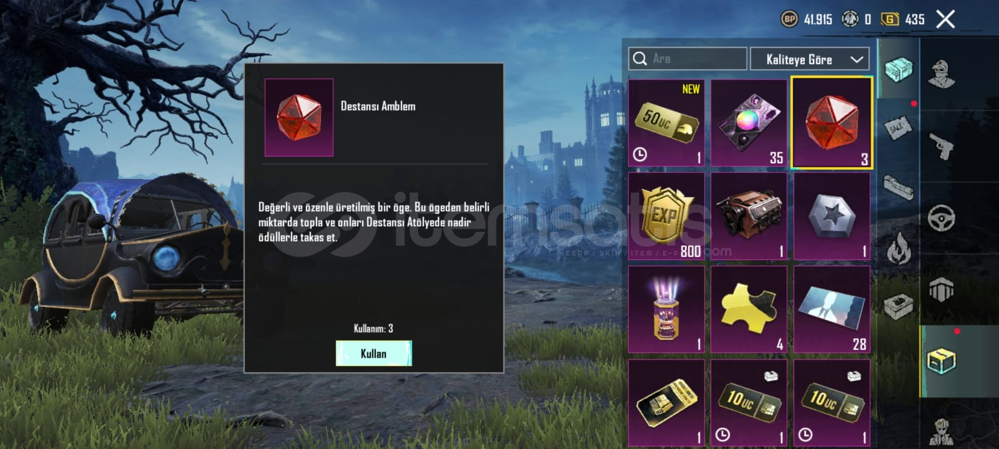The width and height of the screenshot is (999, 449).
Task: Click the Kullan button
Action: 373,353
